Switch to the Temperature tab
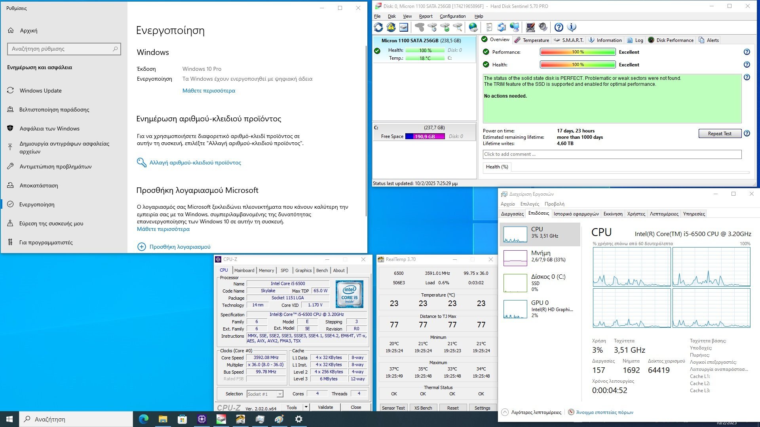Image resolution: width=760 pixels, height=427 pixels. pyautogui.click(x=532, y=40)
